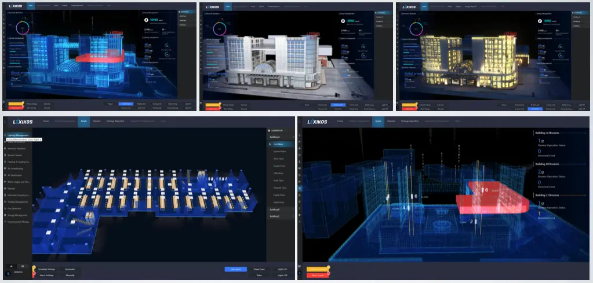This screenshot has width=593, height=283.
Task: Click arrow icon beside First Floor
Action: [270, 144]
